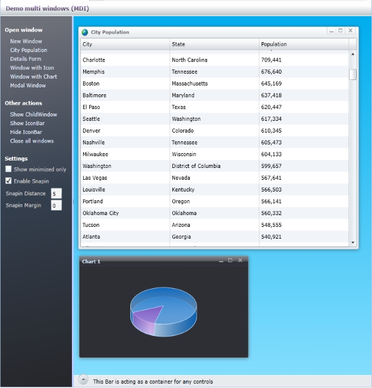Click the Kentucky state cell
This screenshot has width=372, height=388.
click(x=215, y=190)
